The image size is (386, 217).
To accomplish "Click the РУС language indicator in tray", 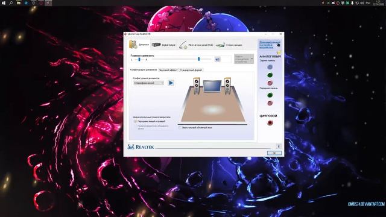I will [368, 3].
